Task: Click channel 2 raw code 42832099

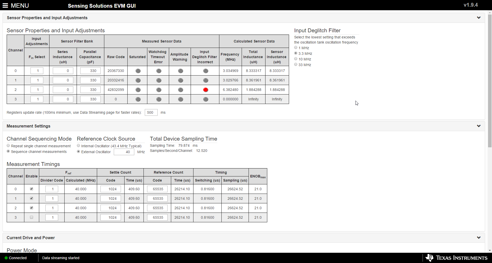Action: (x=116, y=90)
